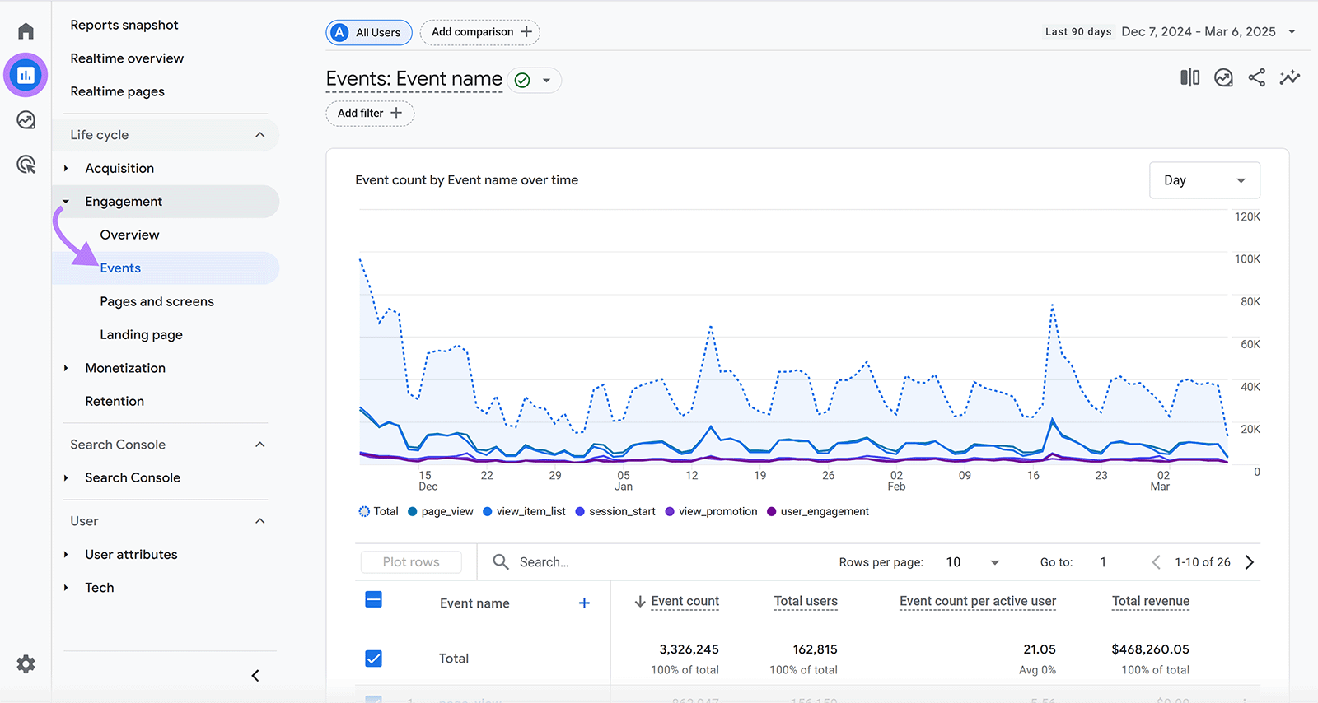The image size is (1318, 703).
Task: Open the Insights sparkline icon
Action: point(1289,77)
